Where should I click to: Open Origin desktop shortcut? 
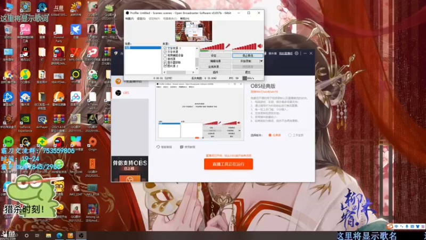92,143
